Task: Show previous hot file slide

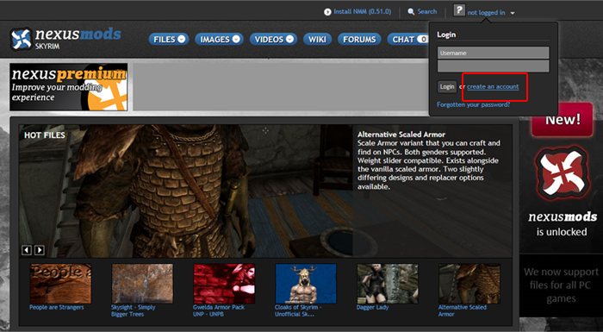Action: 27,250
